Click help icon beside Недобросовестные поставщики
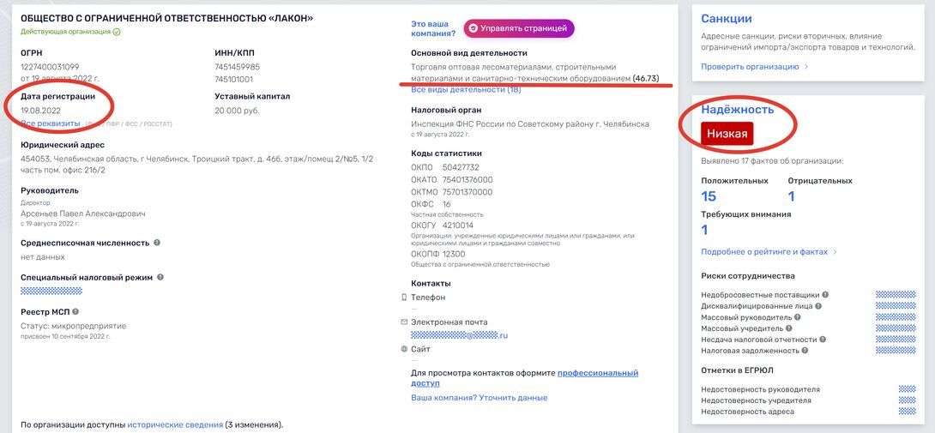 coord(826,295)
